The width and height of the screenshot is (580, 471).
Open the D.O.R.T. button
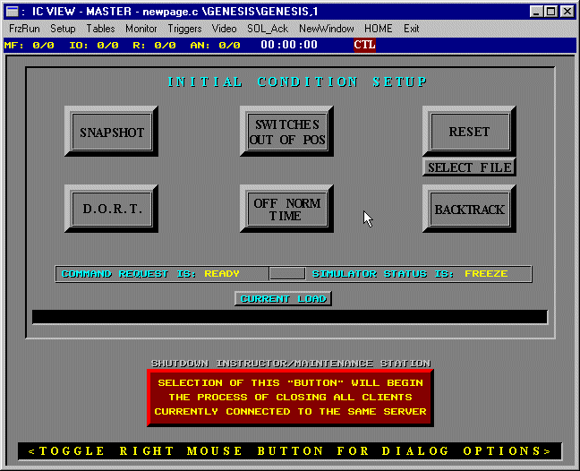[x=111, y=209]
